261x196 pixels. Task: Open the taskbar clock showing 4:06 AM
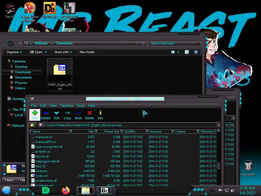click(247, 190)
